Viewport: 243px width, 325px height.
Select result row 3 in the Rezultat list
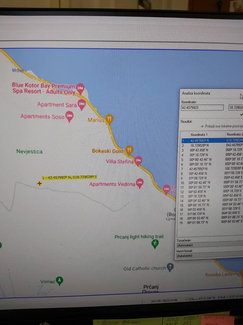tap(212, 150)
